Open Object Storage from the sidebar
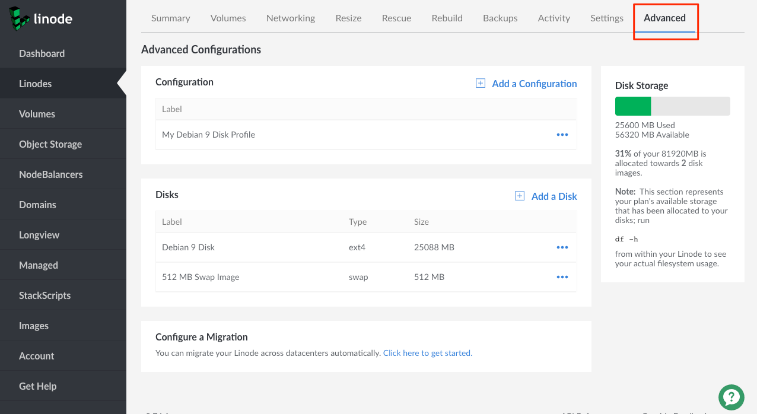The width and height of the screenshot is (757, 414). point(50,144)
